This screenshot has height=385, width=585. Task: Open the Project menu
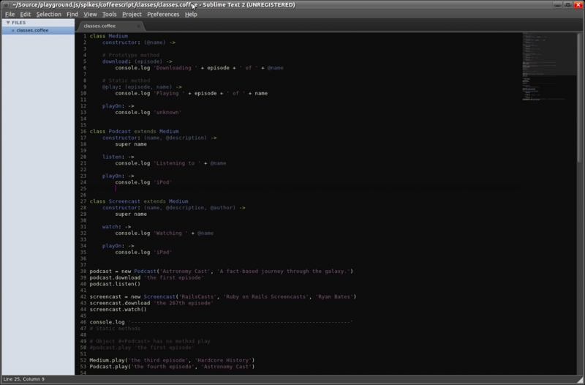pos(132,14)
